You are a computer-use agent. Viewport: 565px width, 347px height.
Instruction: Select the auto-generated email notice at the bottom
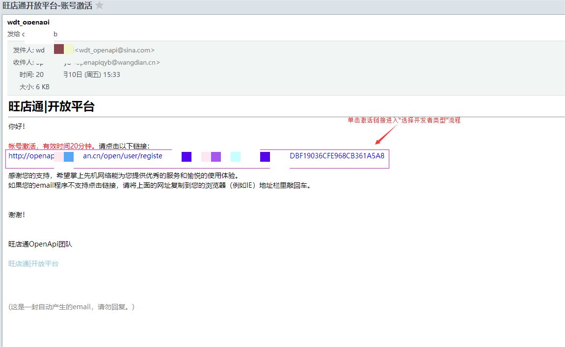[x=71, y=307]
